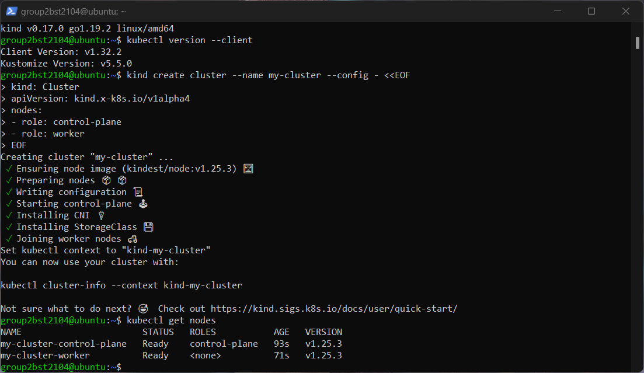Click 'my-cluster-control-plane' node name in table
Image resolution: width=644 pixels, height=373 pixels.
[x=64, y=343]
